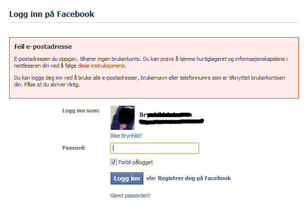Screen dimensions: 307x210
Task: Open the Glemt passordet? link
Action: click(130, 196)
